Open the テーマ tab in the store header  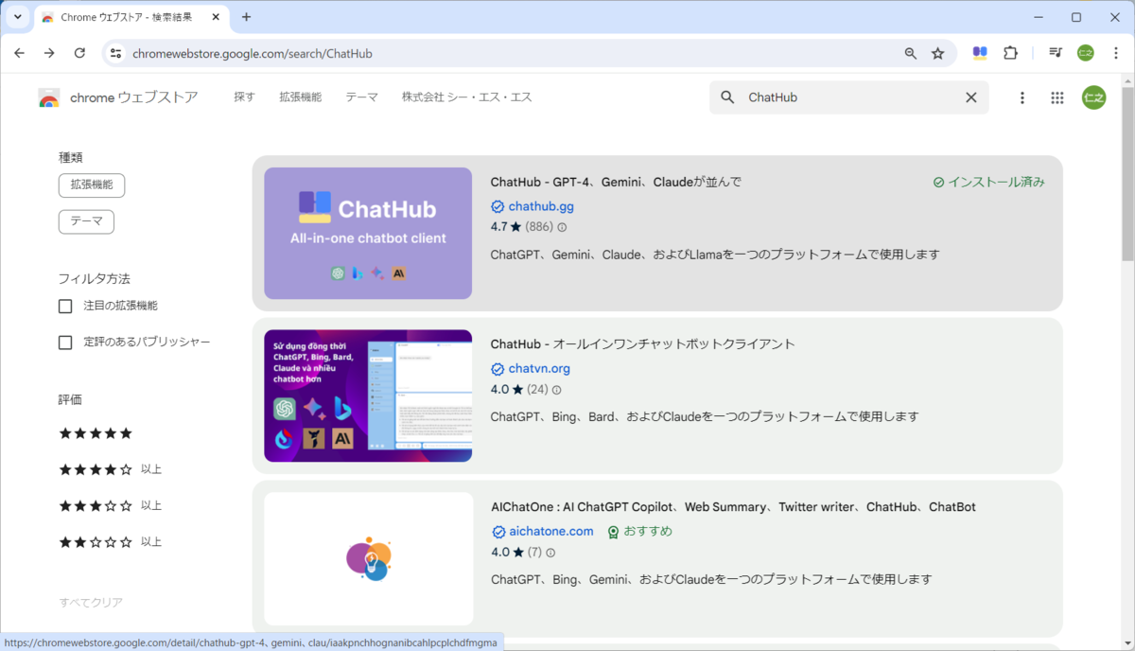point(361,97)
